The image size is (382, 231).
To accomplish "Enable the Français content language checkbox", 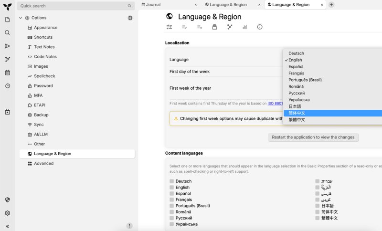I will (172, 199).
